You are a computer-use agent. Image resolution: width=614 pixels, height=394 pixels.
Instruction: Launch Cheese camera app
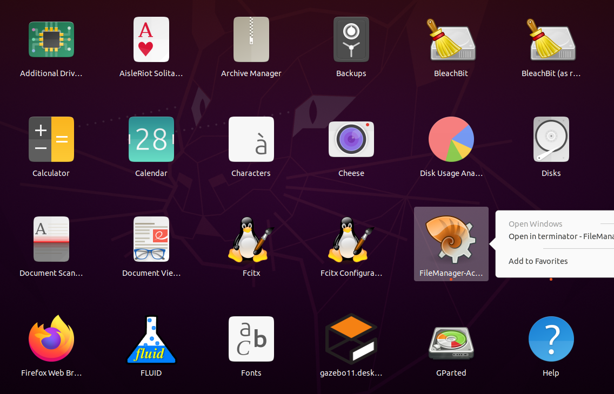click(351, 139)
